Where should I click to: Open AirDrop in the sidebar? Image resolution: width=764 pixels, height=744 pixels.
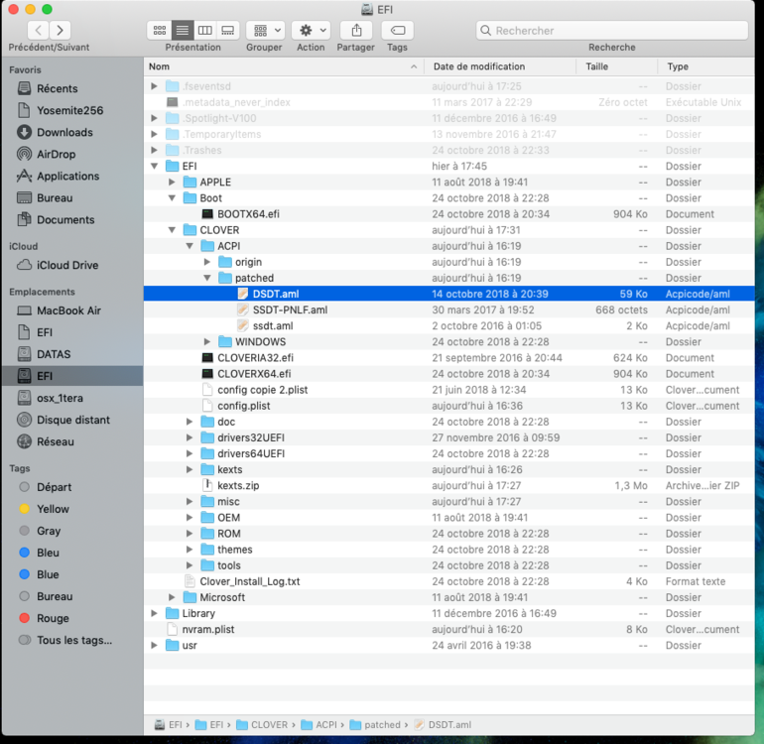[56, 155]
